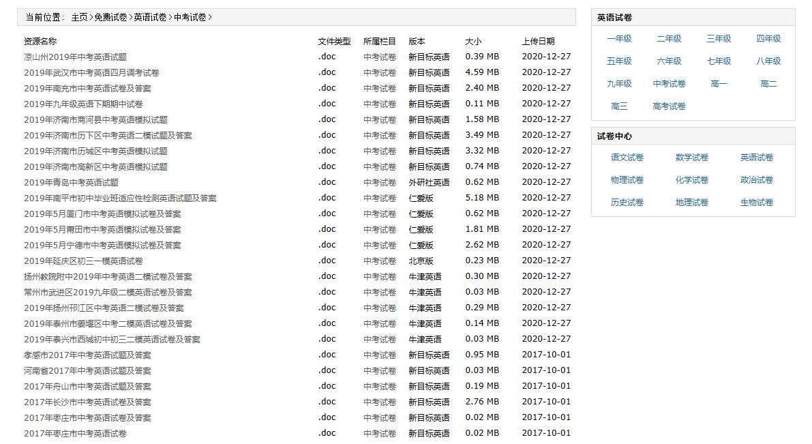Open the 高考试卷 link
The width and height of the screenshot is (812, 444).
(669, 106)
